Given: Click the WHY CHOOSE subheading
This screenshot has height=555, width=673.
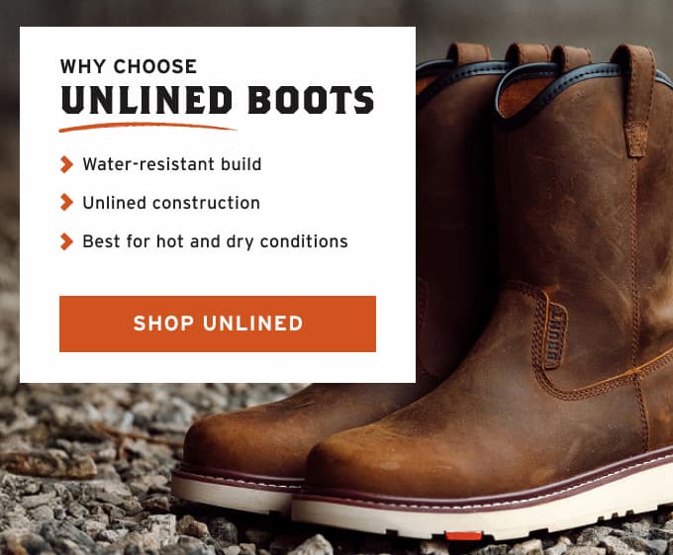Looking at the screenshot, I should coord(129,66).
